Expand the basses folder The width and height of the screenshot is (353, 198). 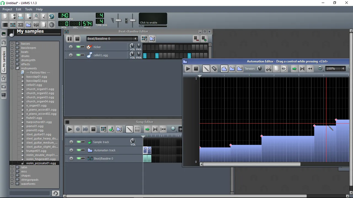click(x=12, y=43)
